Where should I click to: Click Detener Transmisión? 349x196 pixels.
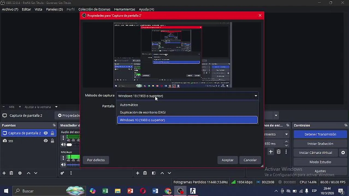[320, 134]
